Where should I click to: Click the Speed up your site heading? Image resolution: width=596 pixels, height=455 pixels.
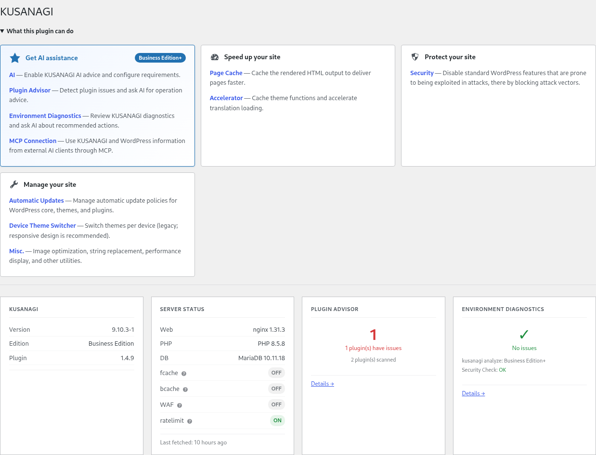point(252,57)
